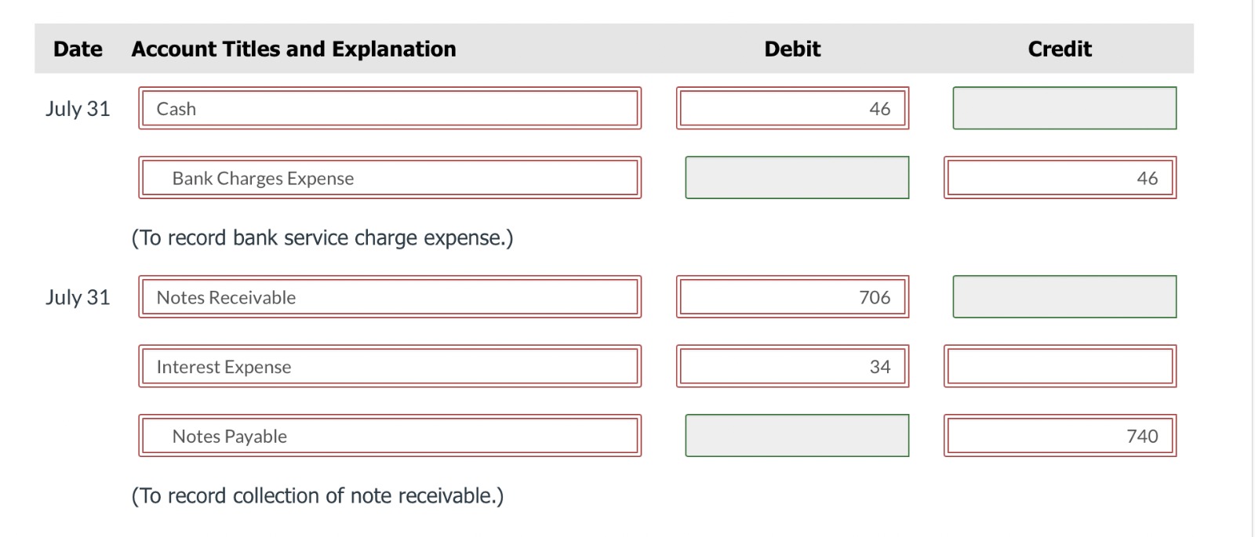The height and width of the screenshot is (537, 1255).
Task: Click the Cash account title field
Action: [390, 108]
